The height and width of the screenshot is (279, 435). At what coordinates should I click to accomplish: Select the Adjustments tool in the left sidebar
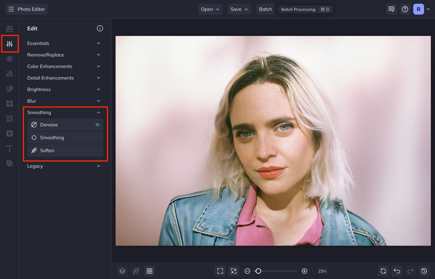click(x=10, y=43)
